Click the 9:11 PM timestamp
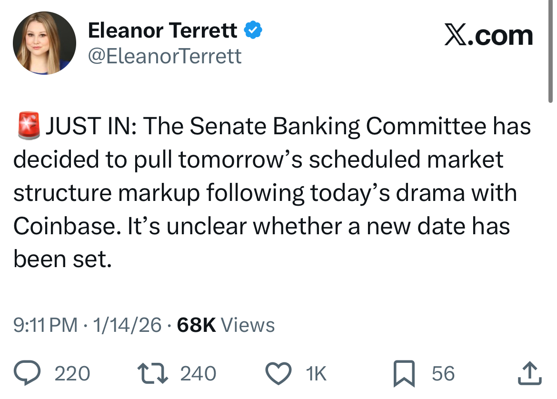 46,325
